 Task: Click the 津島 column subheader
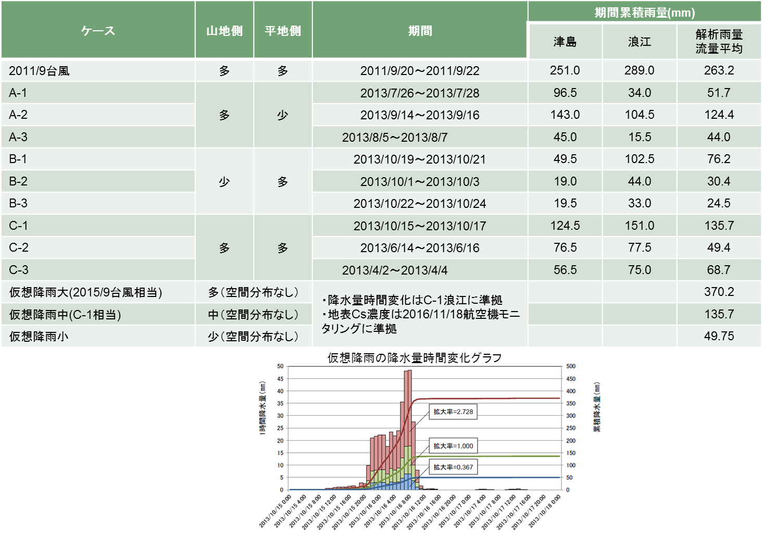(x=565, y=42)
